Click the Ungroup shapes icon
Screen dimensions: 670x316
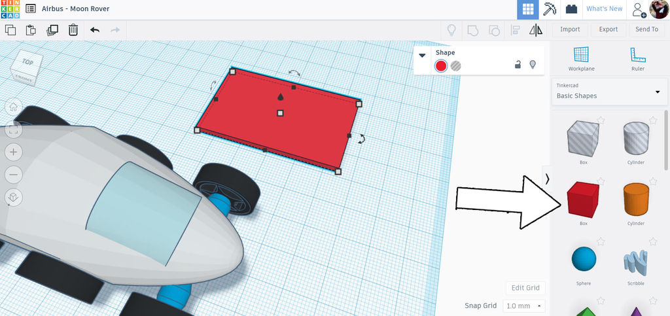coord(494,30)
